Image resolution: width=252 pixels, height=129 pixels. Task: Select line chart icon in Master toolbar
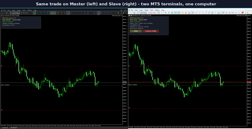[x=37, y=13]
